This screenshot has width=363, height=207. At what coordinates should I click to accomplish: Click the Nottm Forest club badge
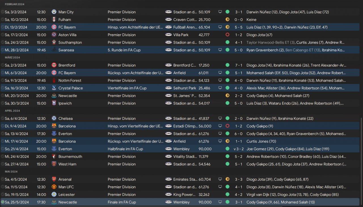point(54,80)
